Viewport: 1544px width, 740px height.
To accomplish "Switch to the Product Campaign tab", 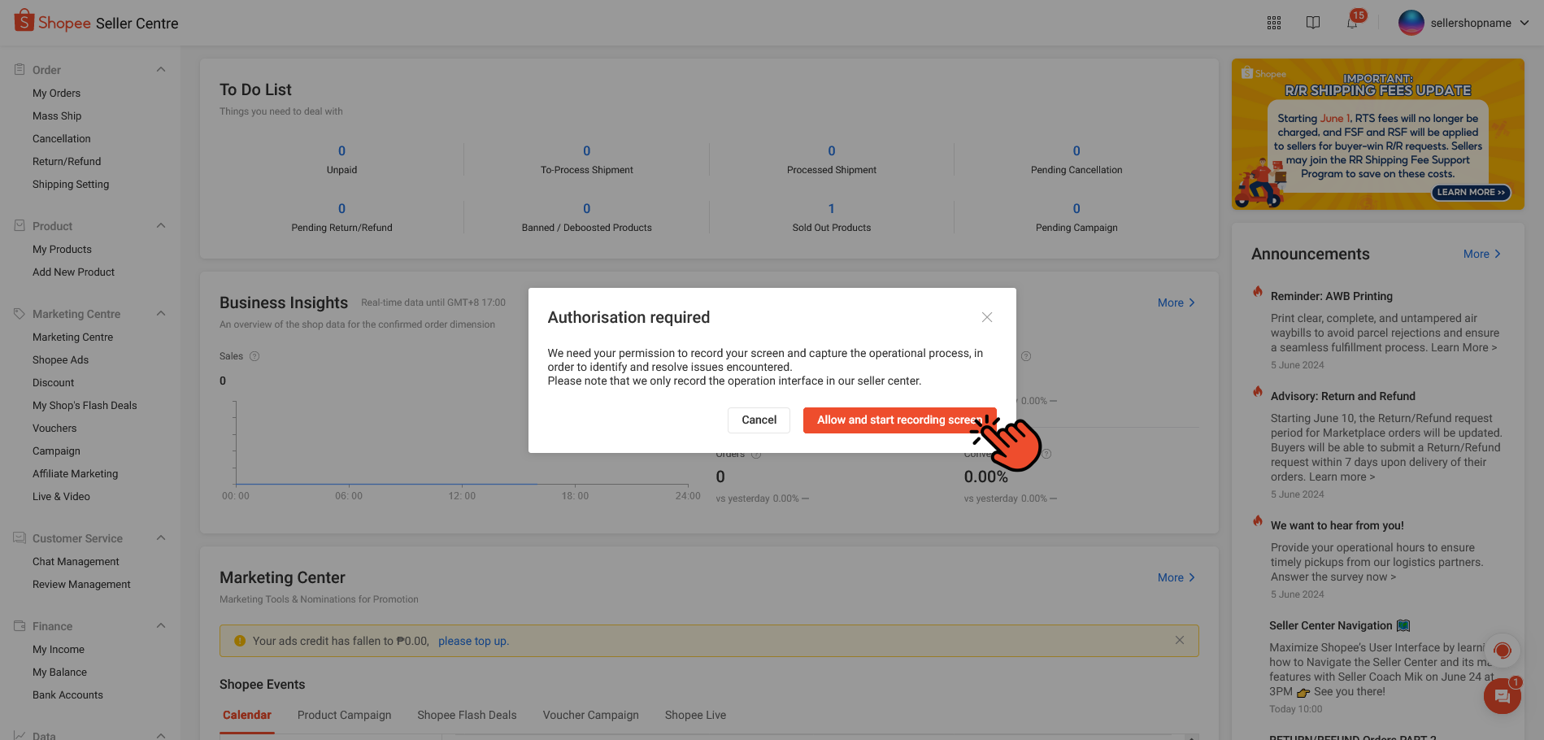I will [345, 715].
